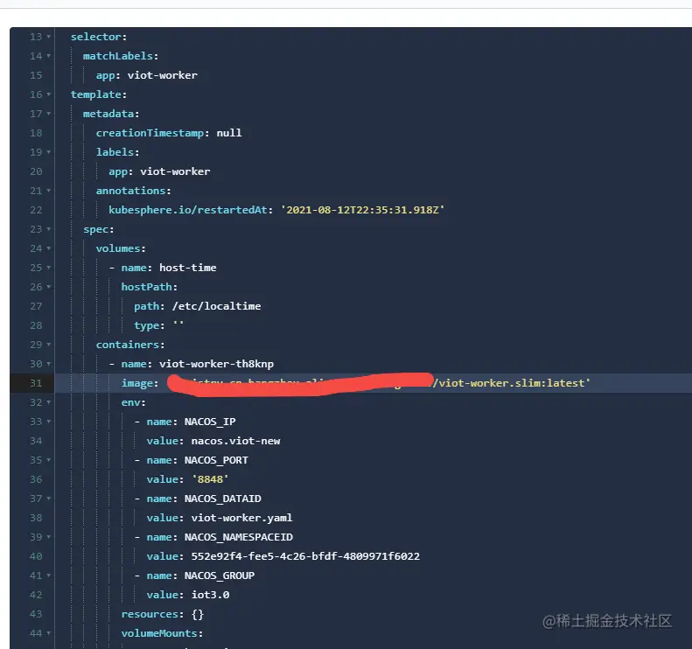The width and height of the screenshot is (692, 649).
Task: Click the 'NACOS_IP' variable name
Action: pyautogui.click(x=210, y=422)
